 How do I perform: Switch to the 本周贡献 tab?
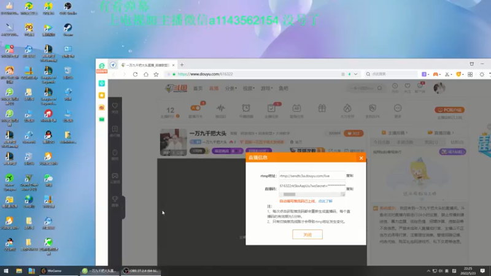pyautogui.click(x=405, y=142)
